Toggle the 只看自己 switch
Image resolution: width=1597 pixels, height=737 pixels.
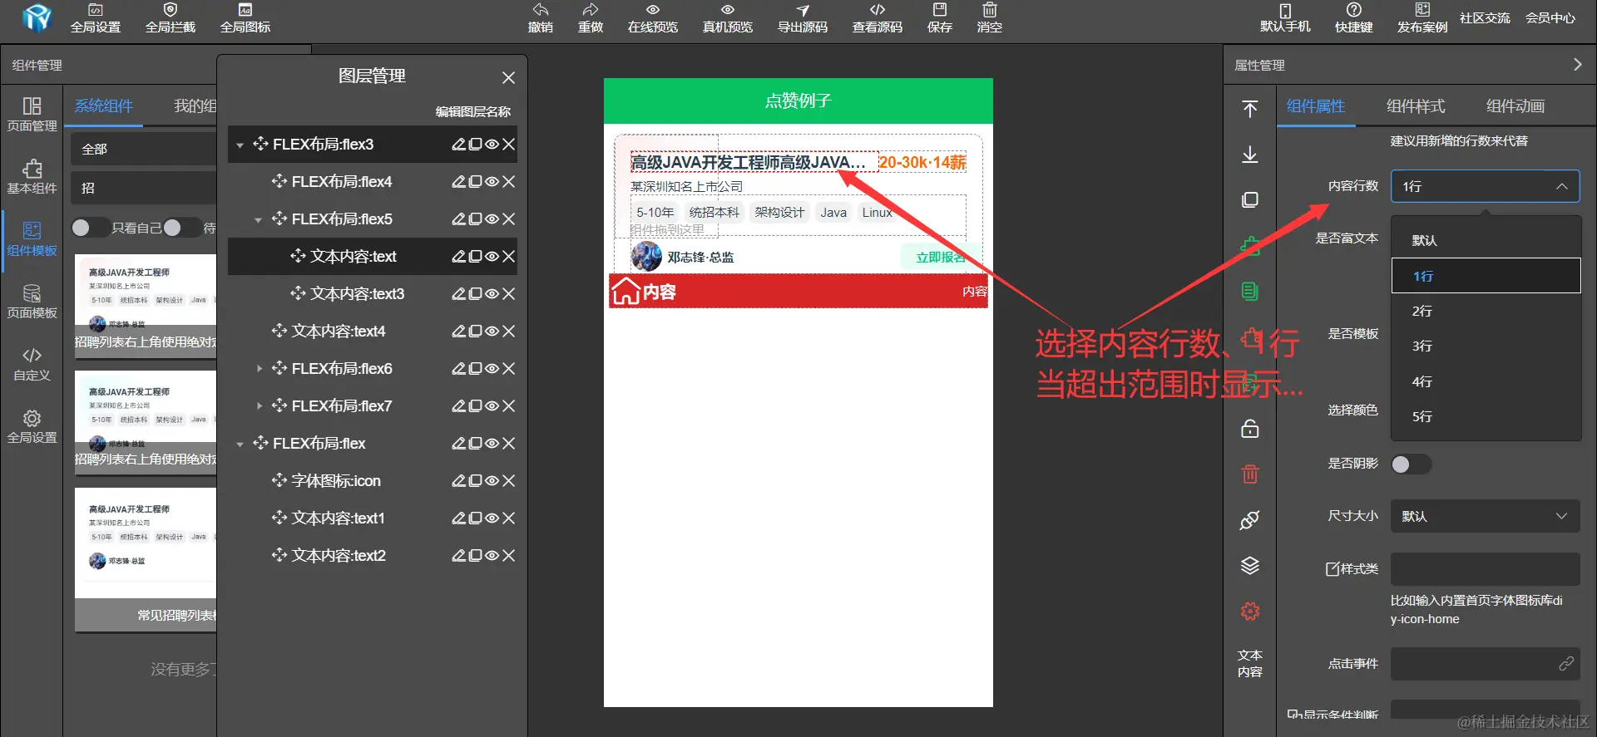click(90, 227)
